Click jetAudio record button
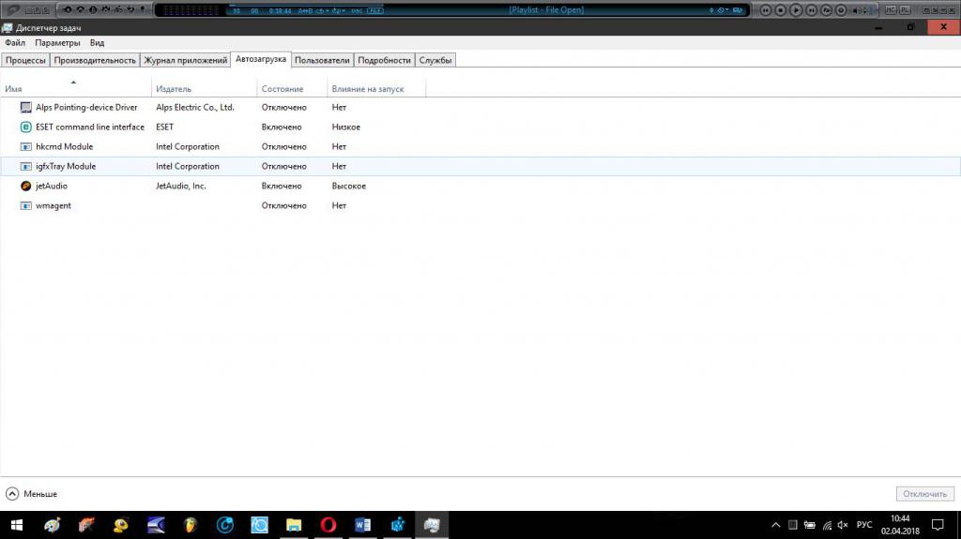The image size is (961, 539). [x=841, y=9]
